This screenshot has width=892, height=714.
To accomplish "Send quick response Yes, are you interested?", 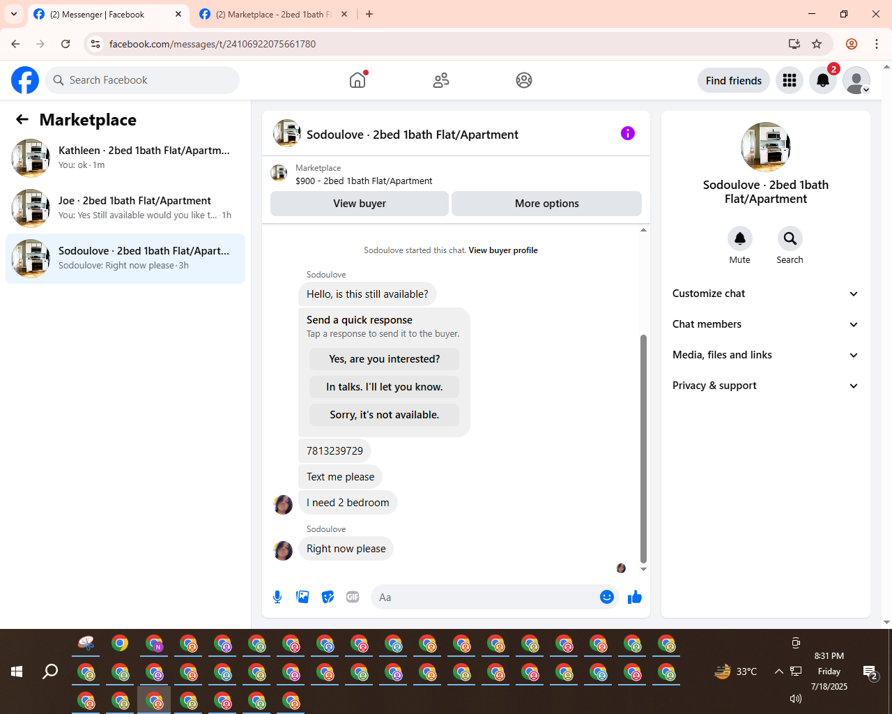I will (x=385, y=359).
